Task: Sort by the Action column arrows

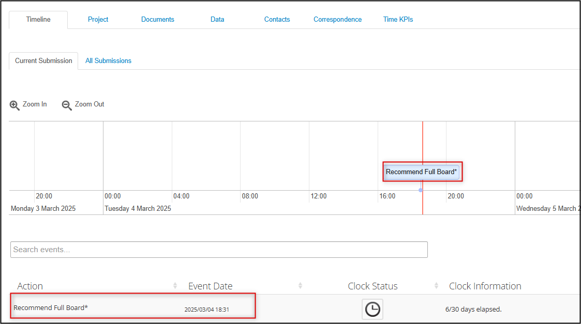Action: click(175, 285)
